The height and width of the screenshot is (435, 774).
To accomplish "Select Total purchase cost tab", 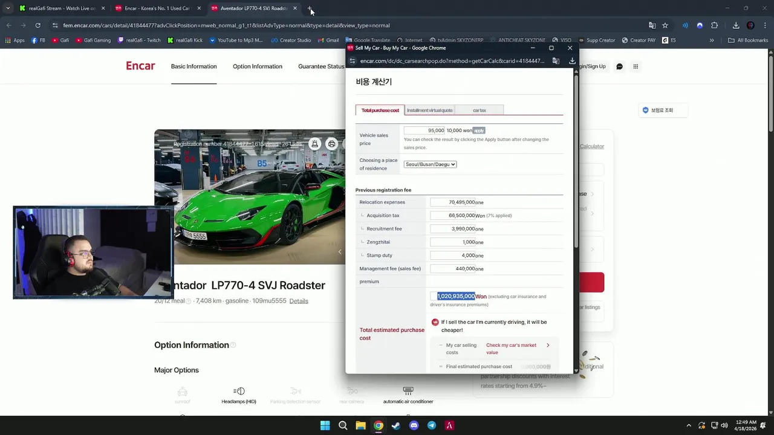I will (x=380, y=110).
